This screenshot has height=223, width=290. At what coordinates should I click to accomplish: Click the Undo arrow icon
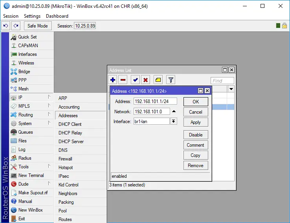coord(6,26)
